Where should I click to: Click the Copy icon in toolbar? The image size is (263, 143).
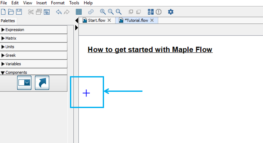(39, 12)
